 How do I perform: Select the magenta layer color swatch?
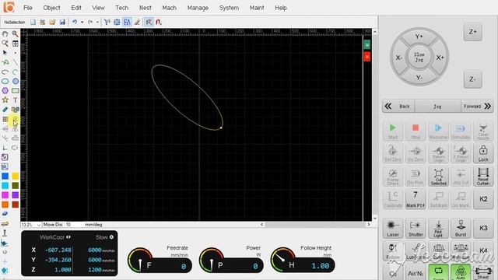point(5,195)
